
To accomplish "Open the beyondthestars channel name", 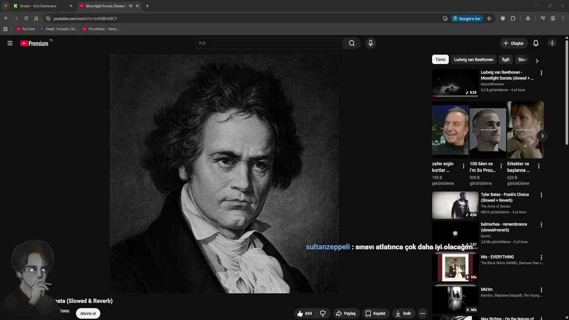I will [492, 84].
